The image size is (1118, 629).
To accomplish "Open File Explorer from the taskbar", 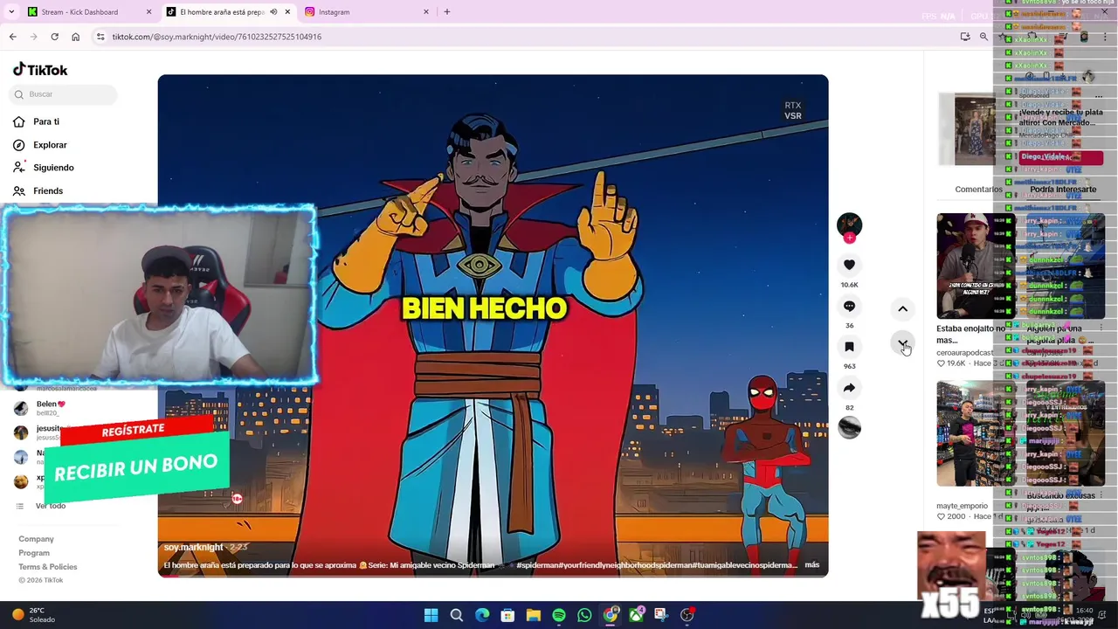I will [x=533, y=615].
